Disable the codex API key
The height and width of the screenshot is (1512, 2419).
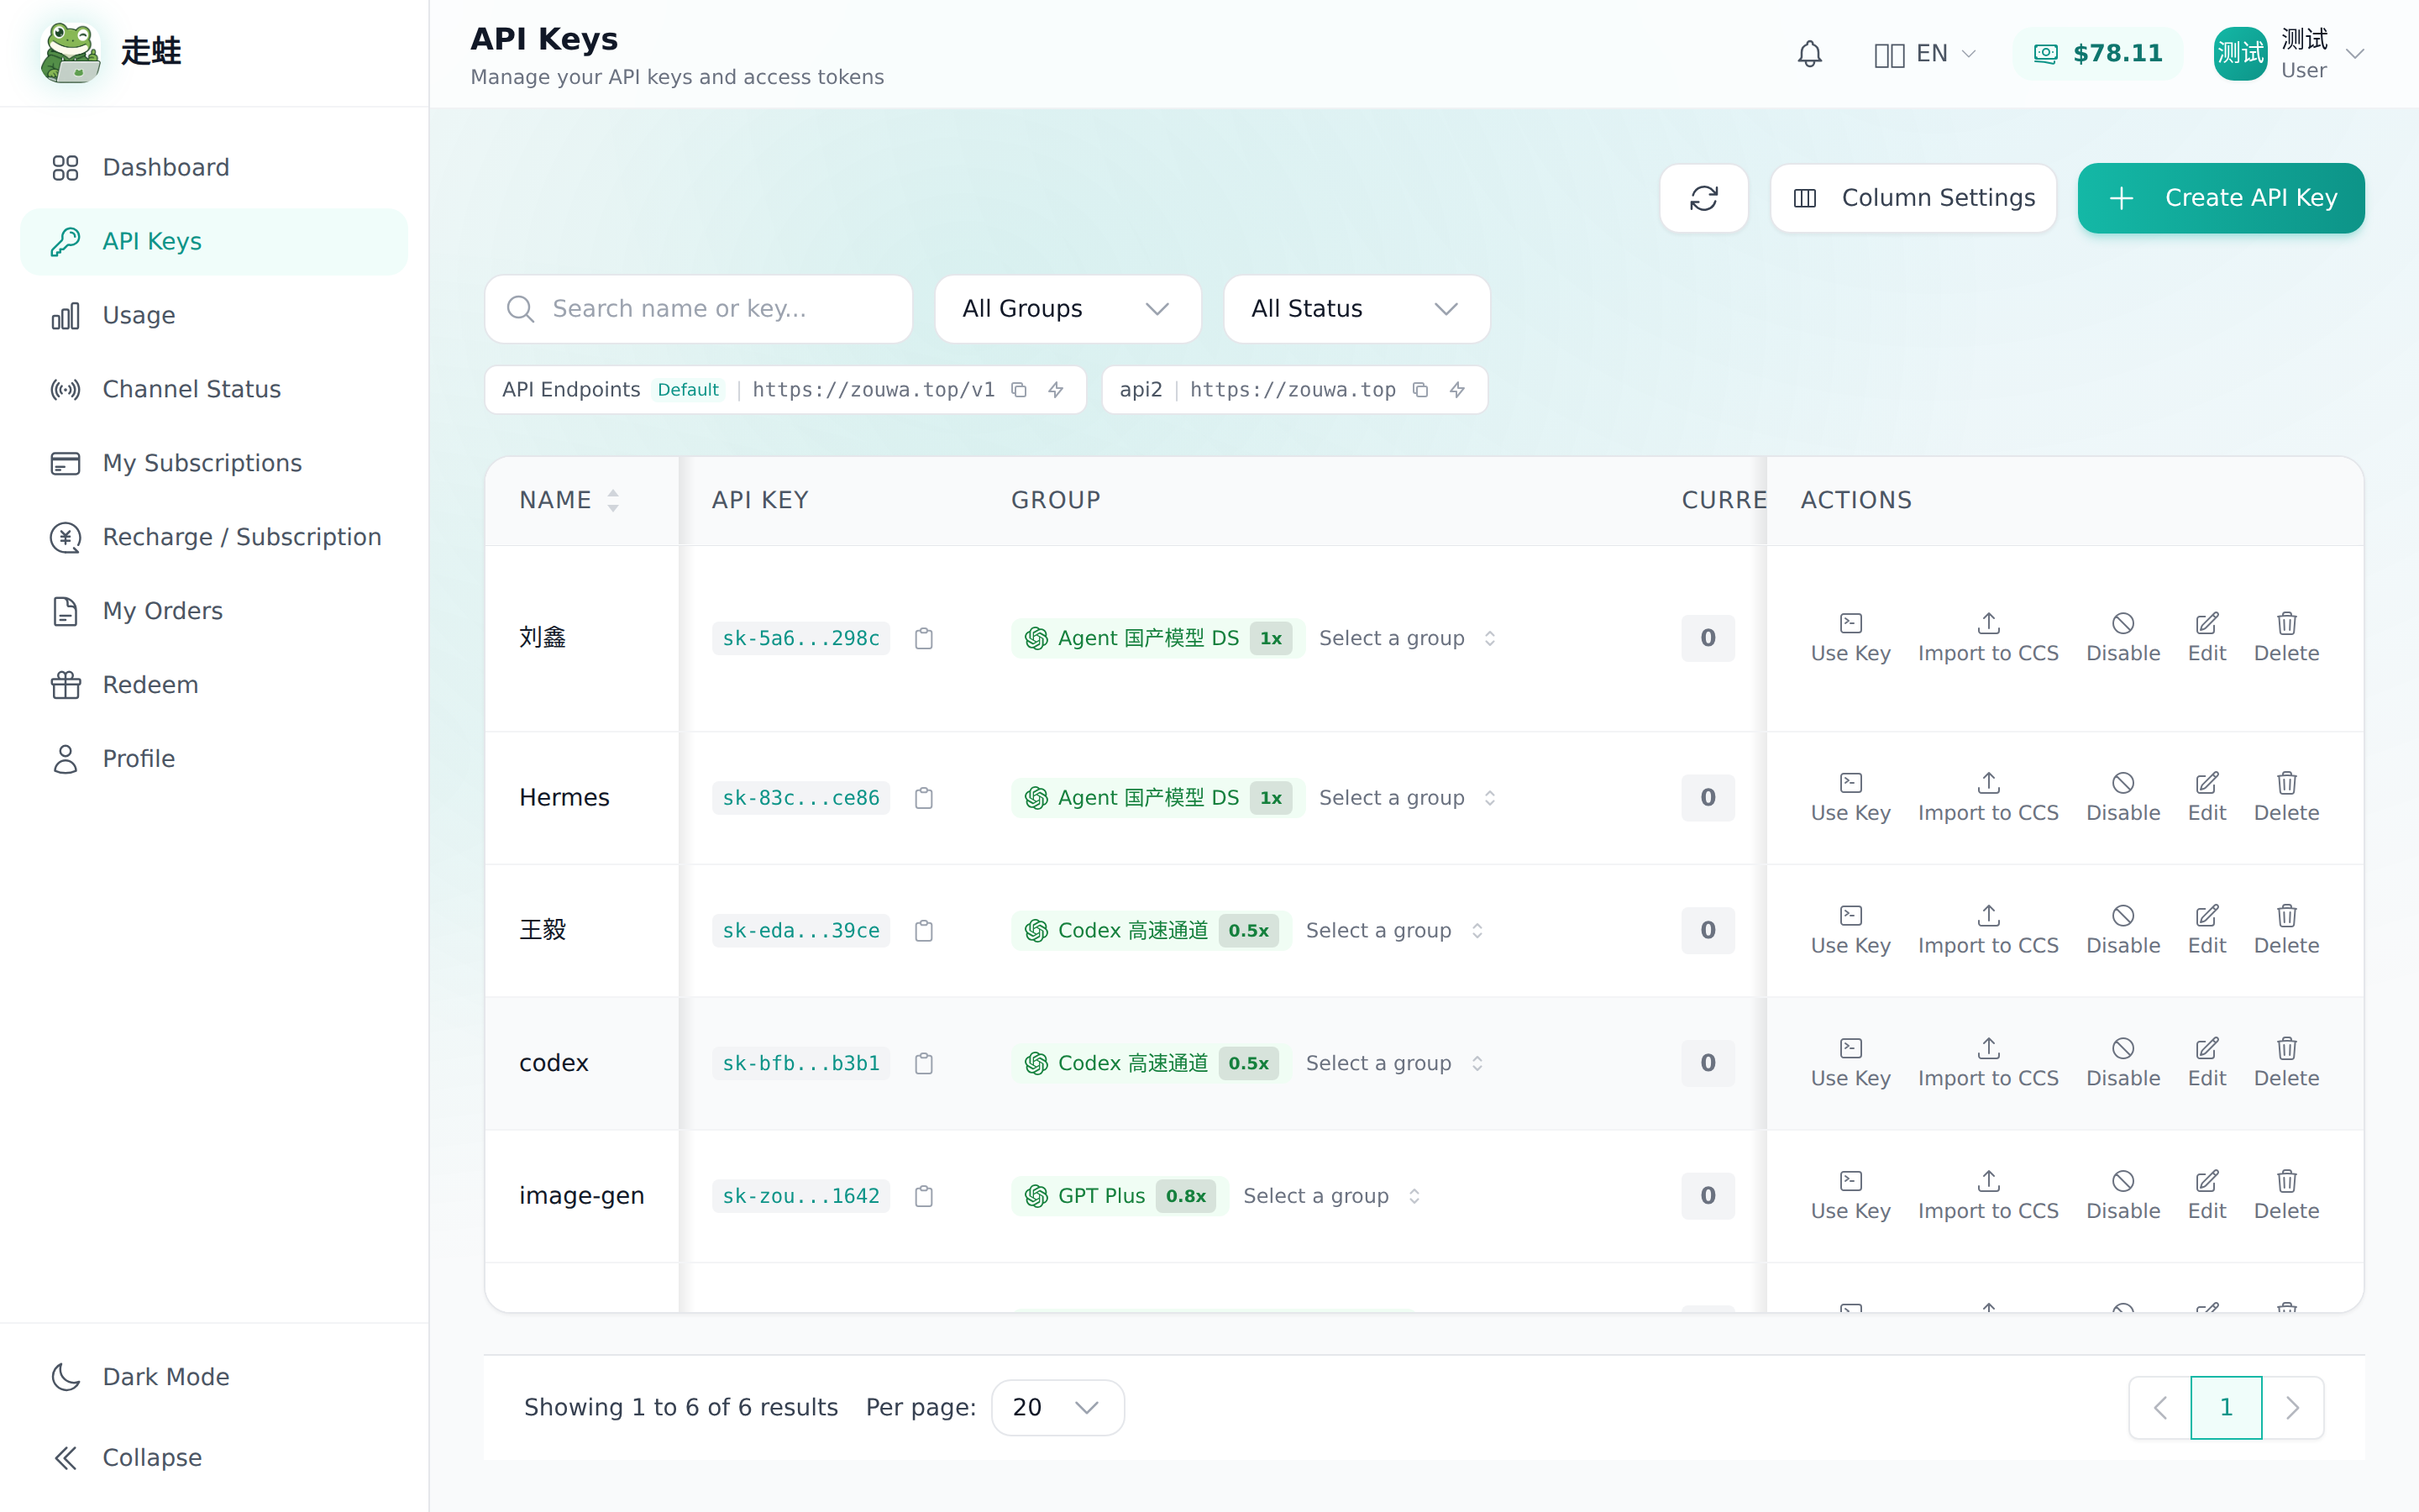[x=2123, y=1063]
